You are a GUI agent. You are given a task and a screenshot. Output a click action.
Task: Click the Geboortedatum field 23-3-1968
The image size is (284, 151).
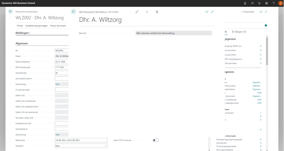coord(61,62)
